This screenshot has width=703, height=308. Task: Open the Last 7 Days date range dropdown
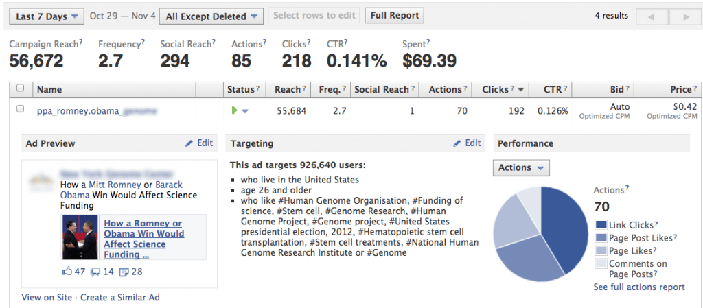(x=47, y=16)
